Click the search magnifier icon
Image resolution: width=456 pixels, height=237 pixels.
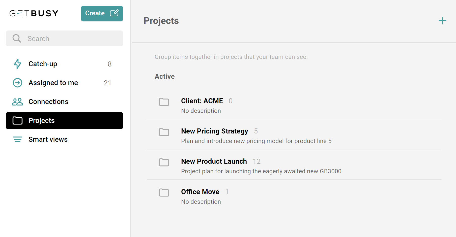click(x=17, y=38)
